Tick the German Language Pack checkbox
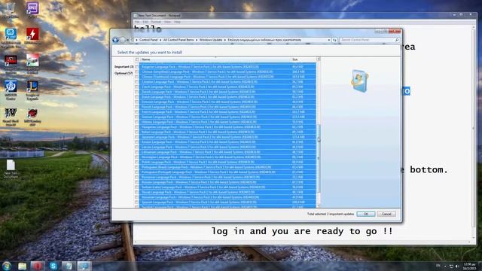482x271 pixels. tap(137, 117)
